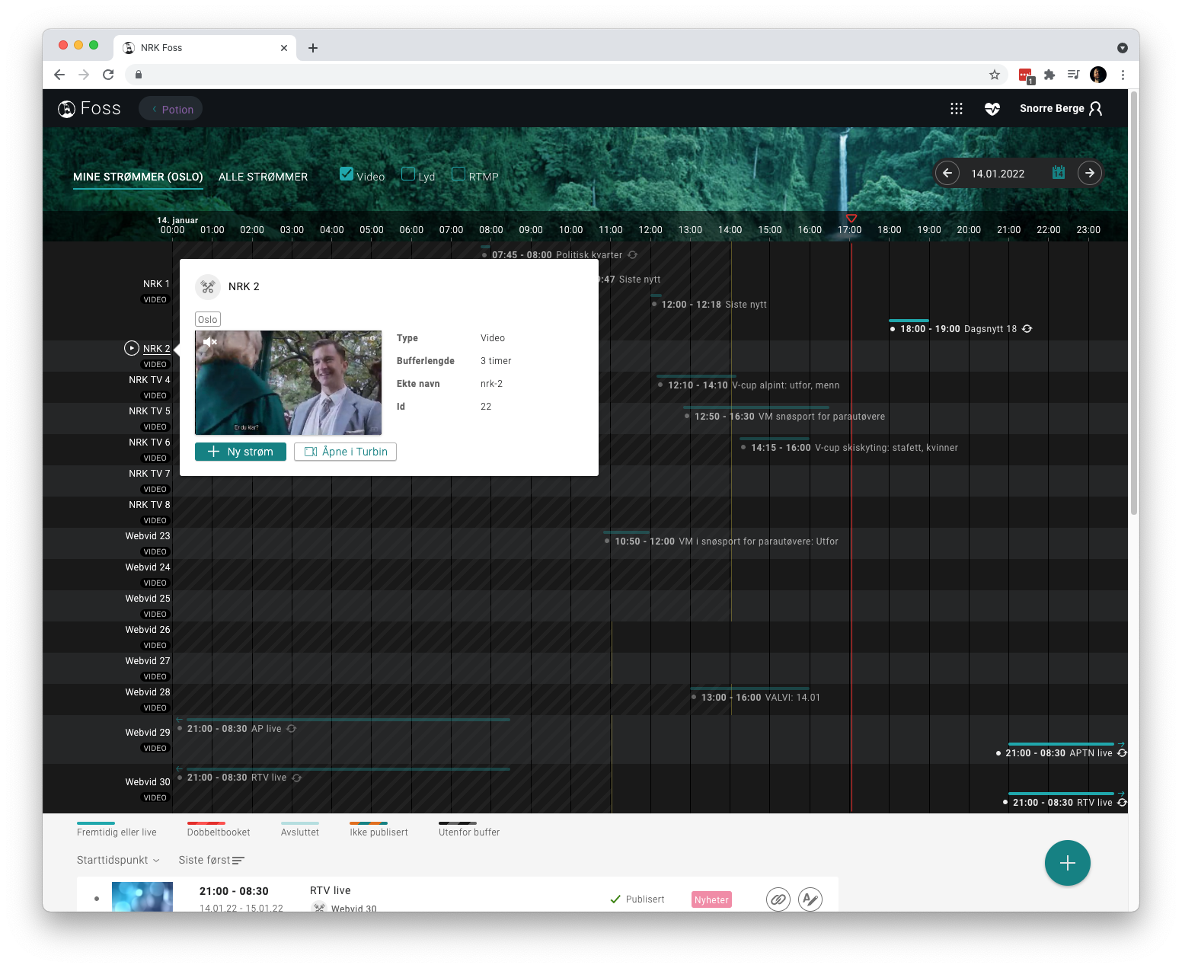Select NRK TV 4 stream row label

[x=149, y=380]
